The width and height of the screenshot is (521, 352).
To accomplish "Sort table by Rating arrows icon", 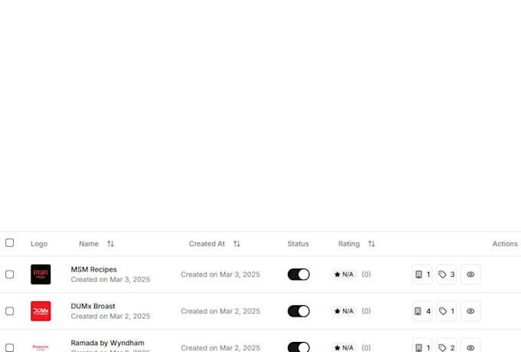I will click(372, 244).
